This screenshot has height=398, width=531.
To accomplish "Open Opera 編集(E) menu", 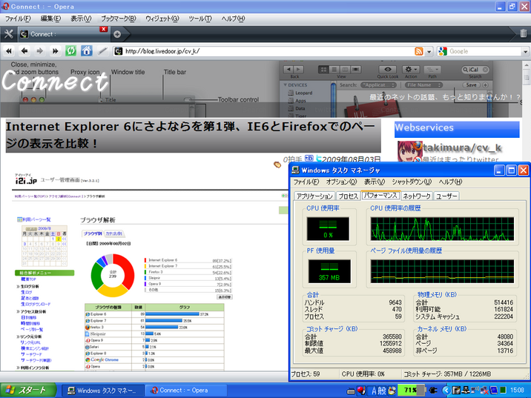I will point(50,19).
